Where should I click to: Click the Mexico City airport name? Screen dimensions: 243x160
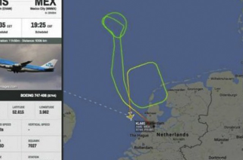(43, 9)
